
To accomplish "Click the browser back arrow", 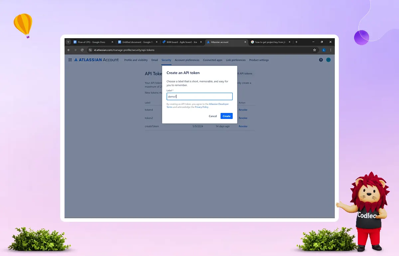I will (69, 50).
